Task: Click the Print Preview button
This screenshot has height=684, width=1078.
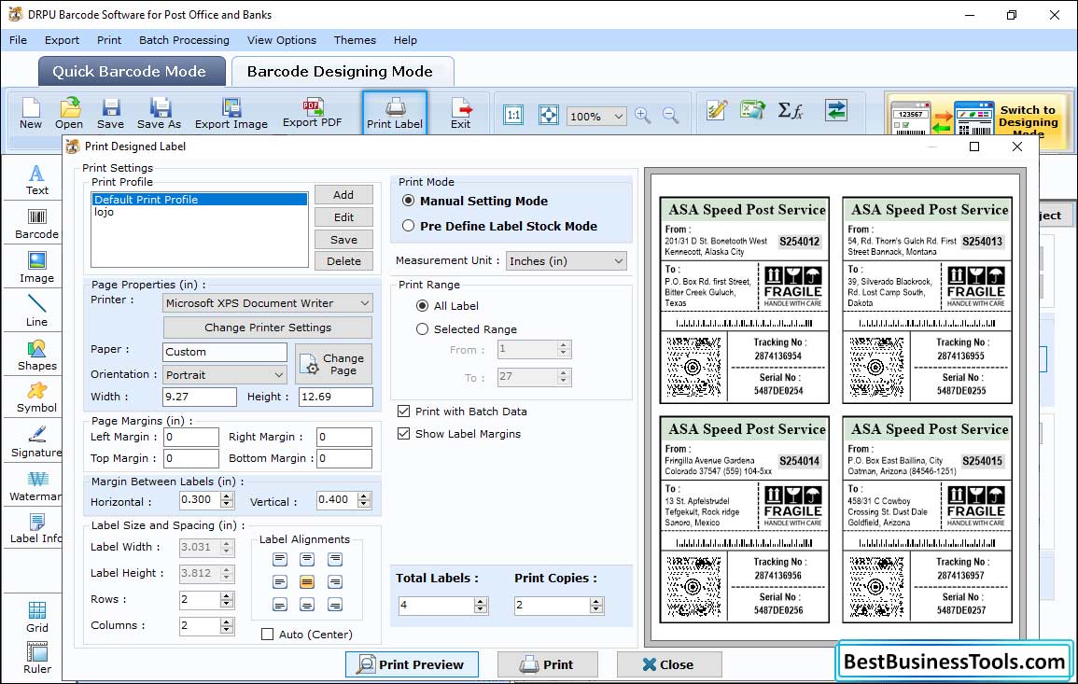Action: pyautogui.click(x=412, y=664)
